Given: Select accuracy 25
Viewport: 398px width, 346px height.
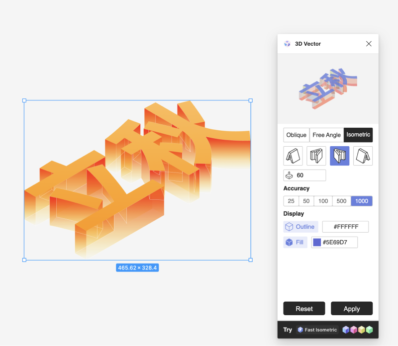Looking at the screenshot, I should coord(291,201).
